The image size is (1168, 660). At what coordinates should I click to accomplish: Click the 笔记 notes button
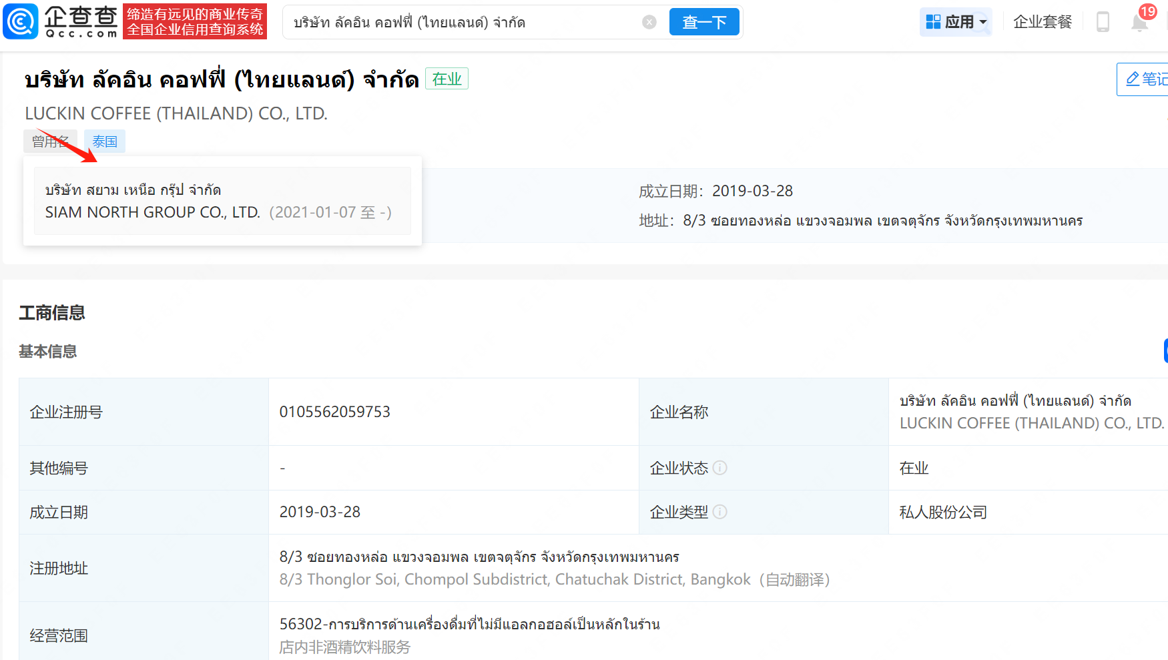coord(1143,79)
